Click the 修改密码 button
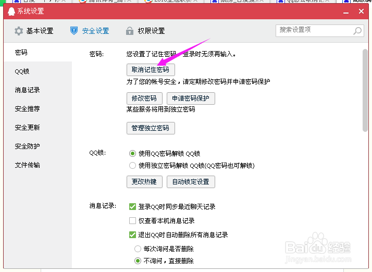 (144, 98)
